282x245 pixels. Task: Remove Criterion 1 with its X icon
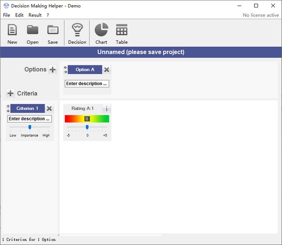pyautogui.click(x=49, y=109)
